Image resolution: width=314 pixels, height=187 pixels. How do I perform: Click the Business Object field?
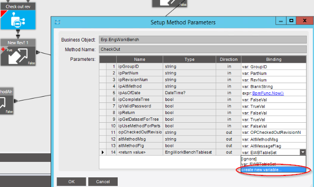(203, 40)
